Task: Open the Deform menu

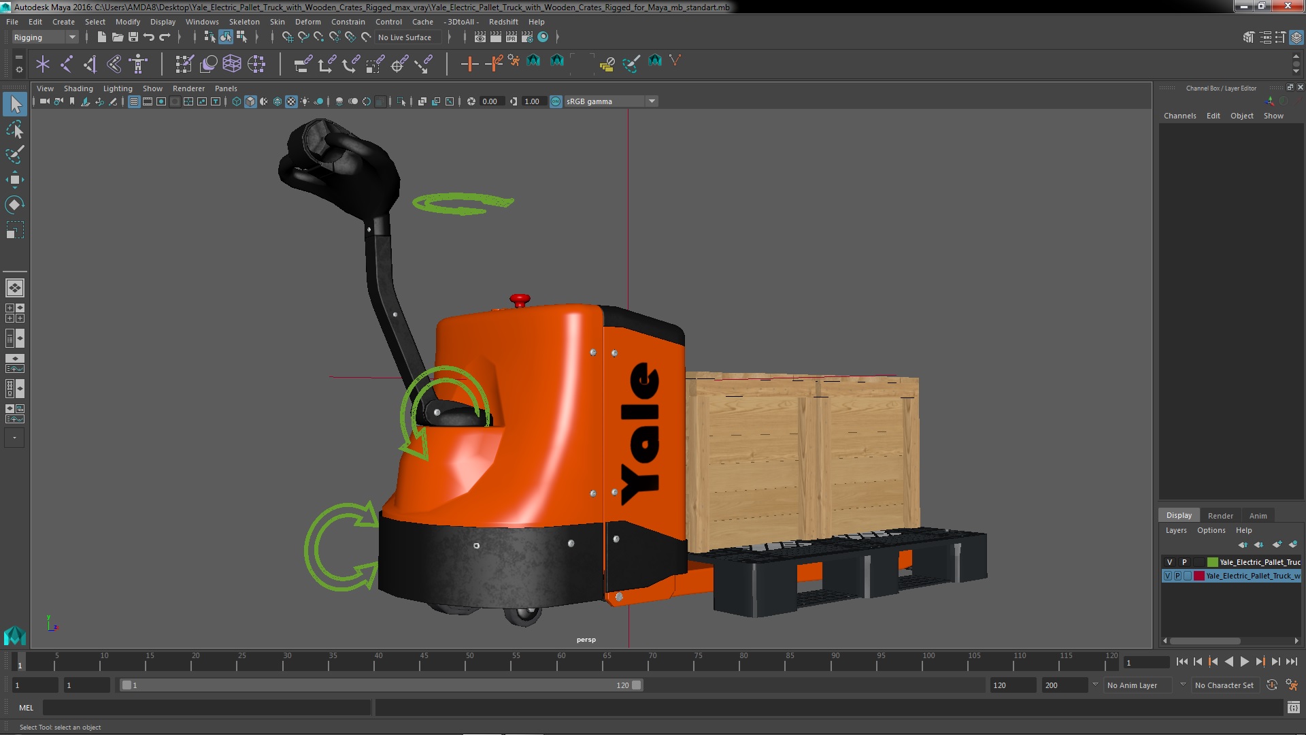Action: [x=307, y=22]
